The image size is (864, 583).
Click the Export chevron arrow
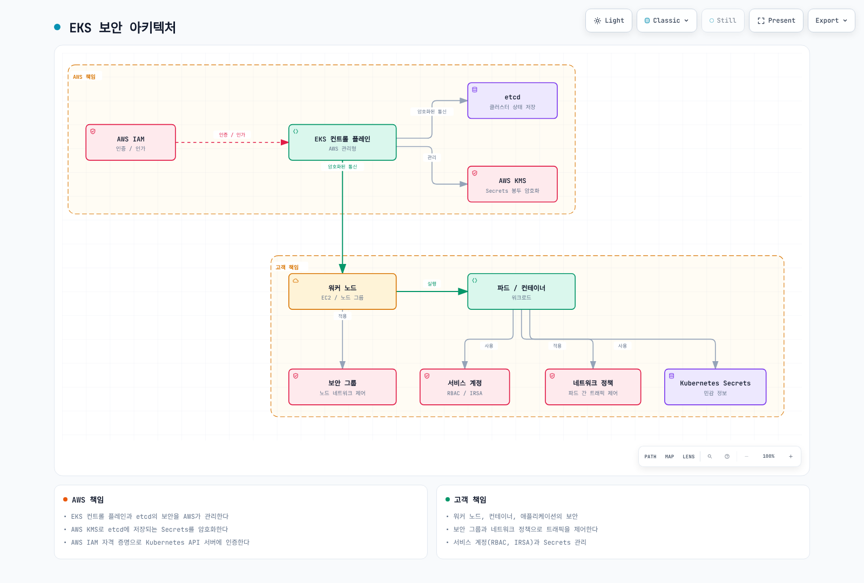(845, 21)
